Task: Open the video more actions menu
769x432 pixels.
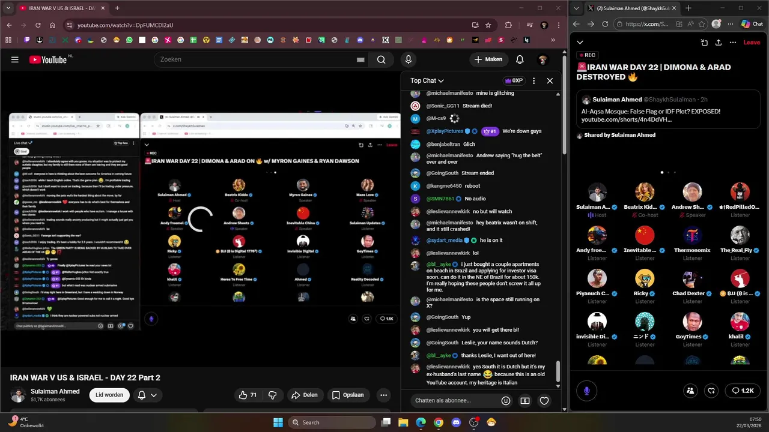Action: pos(383,395)
